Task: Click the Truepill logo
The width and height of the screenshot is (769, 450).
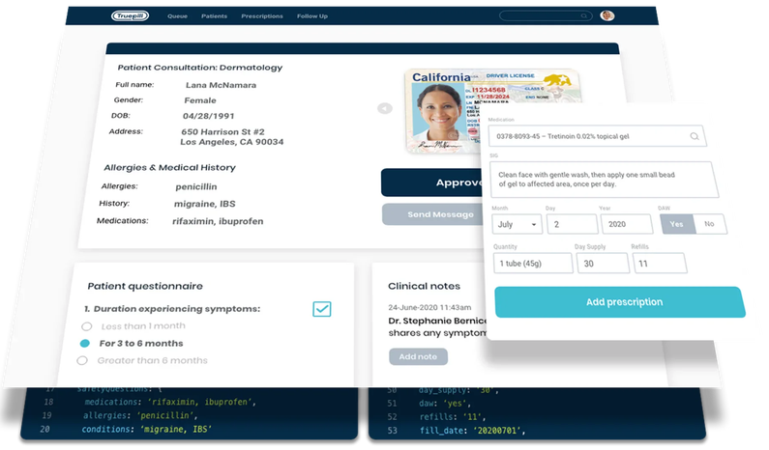Action: [x=131, y=16]
